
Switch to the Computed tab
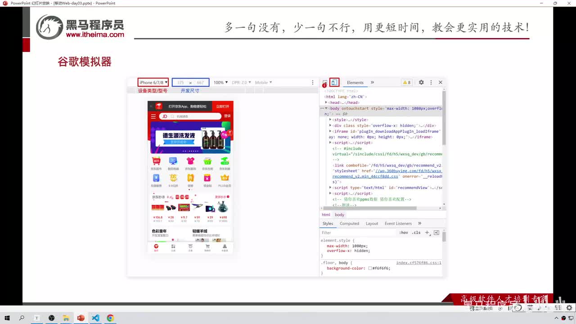coord(349,224)
